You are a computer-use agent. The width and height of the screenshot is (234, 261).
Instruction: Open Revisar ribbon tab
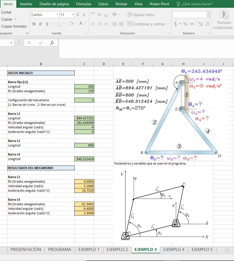(121, 4)
